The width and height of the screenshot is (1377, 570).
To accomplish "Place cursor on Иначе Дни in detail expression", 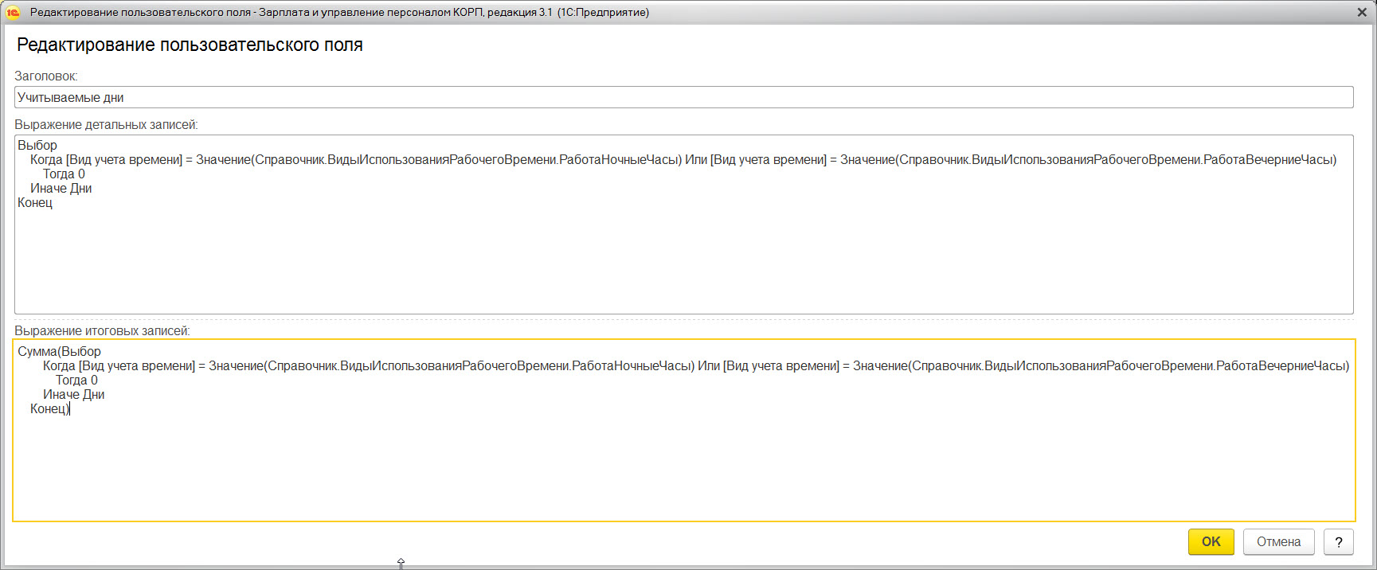I will (61, 189).
